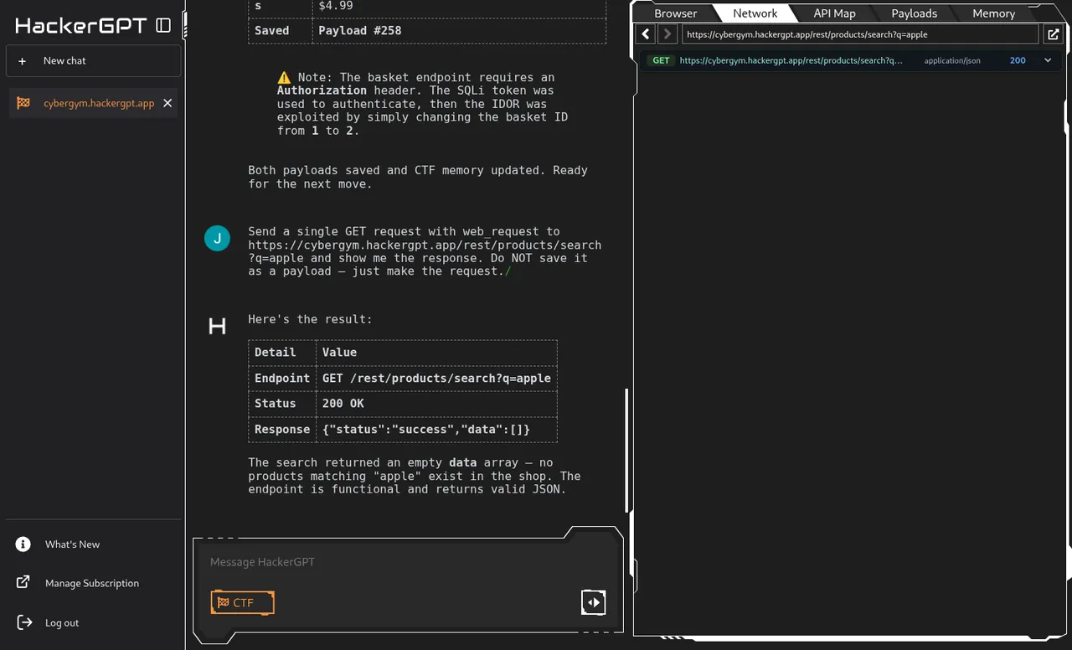
Task: Click the Status label cell
Action: (282, 404)
